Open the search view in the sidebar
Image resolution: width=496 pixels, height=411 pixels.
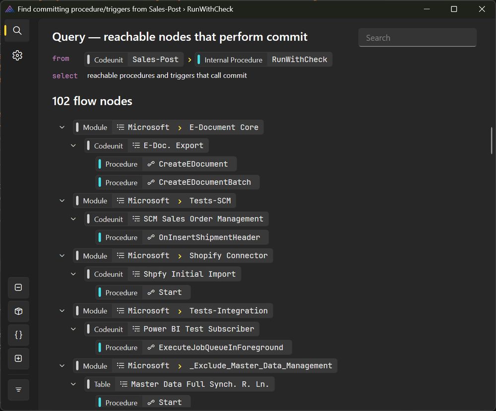tap(17, 30)
